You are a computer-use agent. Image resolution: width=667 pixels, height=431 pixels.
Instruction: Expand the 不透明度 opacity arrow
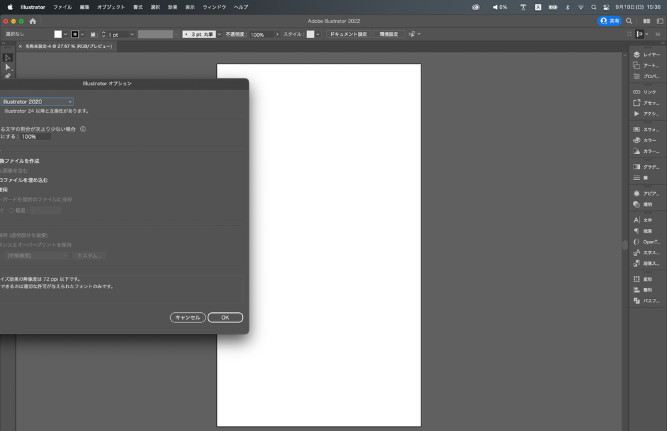(x=277, y=35)
